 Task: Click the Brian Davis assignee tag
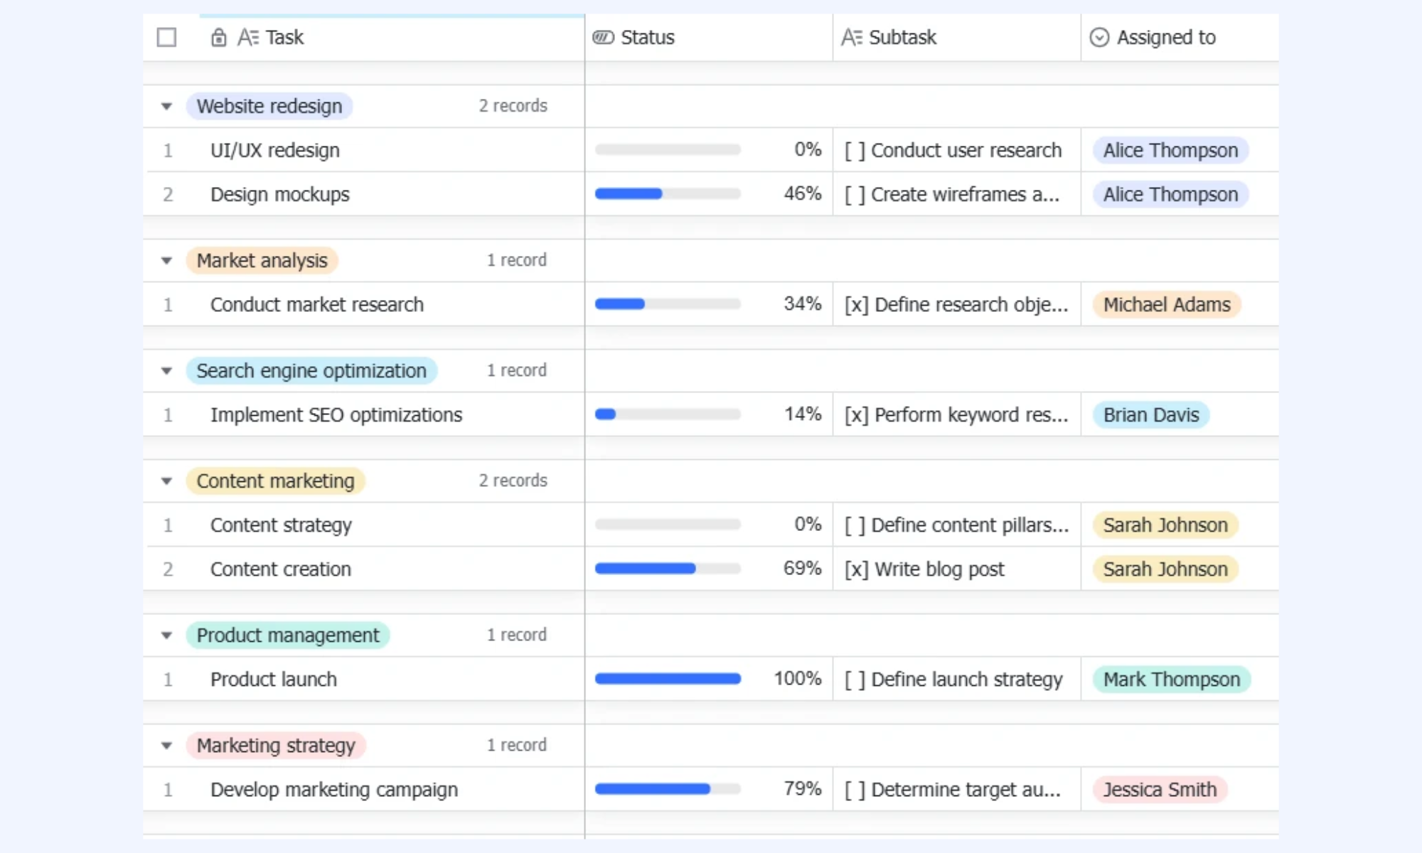click(1151, 415)
